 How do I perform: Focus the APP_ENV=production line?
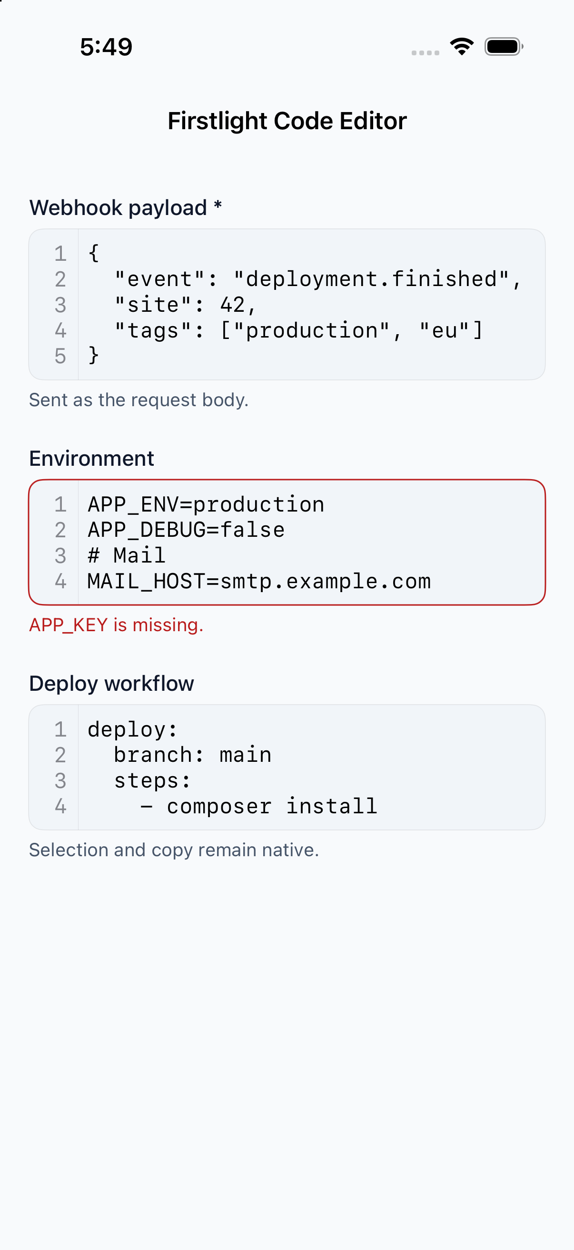(206, 504)
